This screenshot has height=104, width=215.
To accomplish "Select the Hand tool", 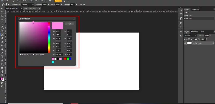I will click(2, 71).
